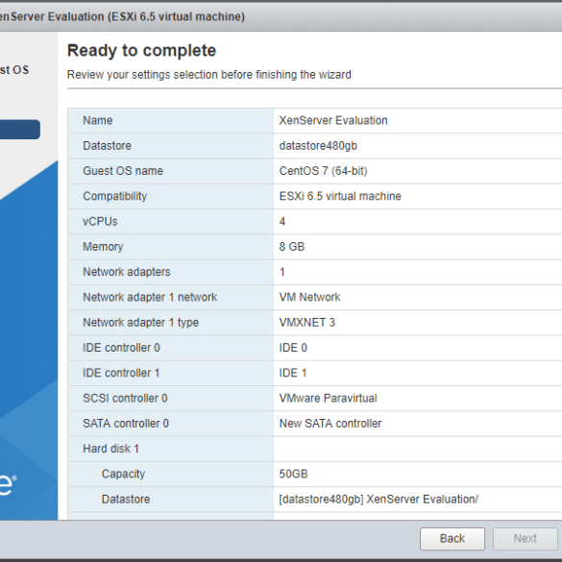562x562 pixels.
Task: Click the 'Review your settings selection' subtitle
Action: click(x=209, y=75)
